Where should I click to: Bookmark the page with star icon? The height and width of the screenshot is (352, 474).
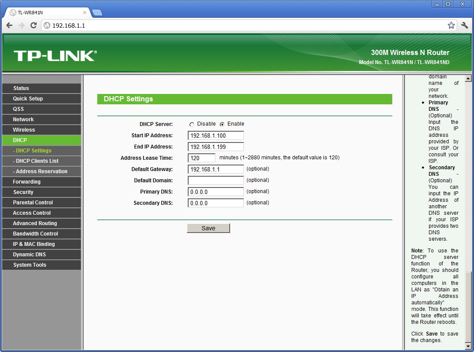click(x=451, y=26)
